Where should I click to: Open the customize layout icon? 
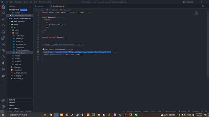point(192,2)
